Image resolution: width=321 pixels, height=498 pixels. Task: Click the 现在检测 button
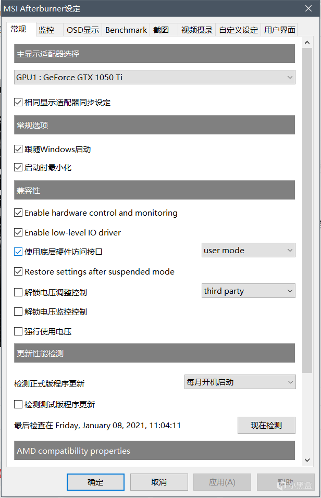pos(266,426)
